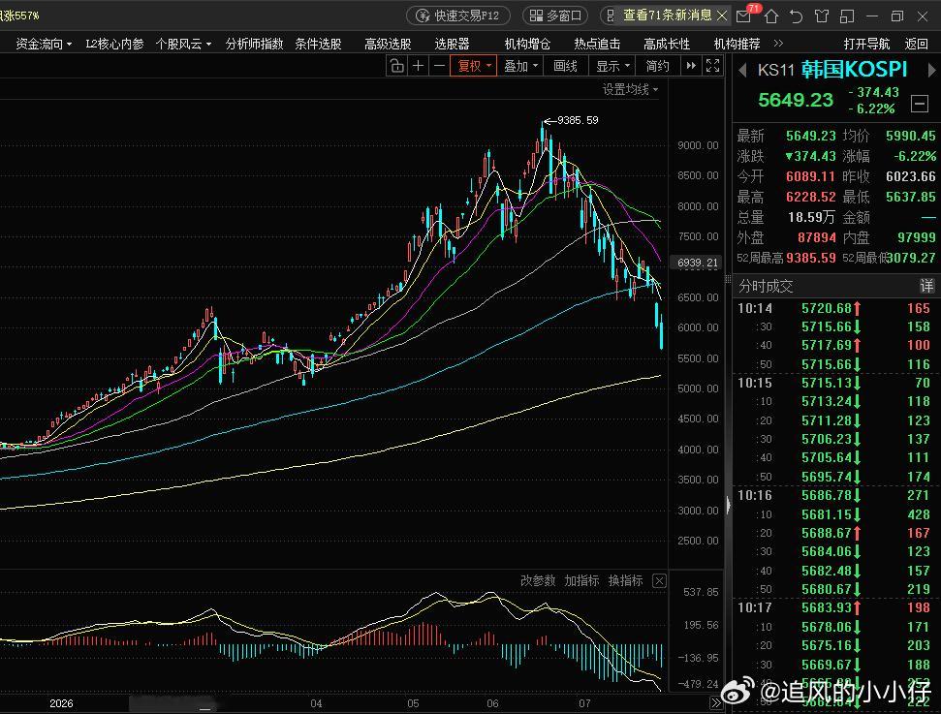Click 返回 to go back
The height and width of the screenshot is (714, 941).
[916, 44]
